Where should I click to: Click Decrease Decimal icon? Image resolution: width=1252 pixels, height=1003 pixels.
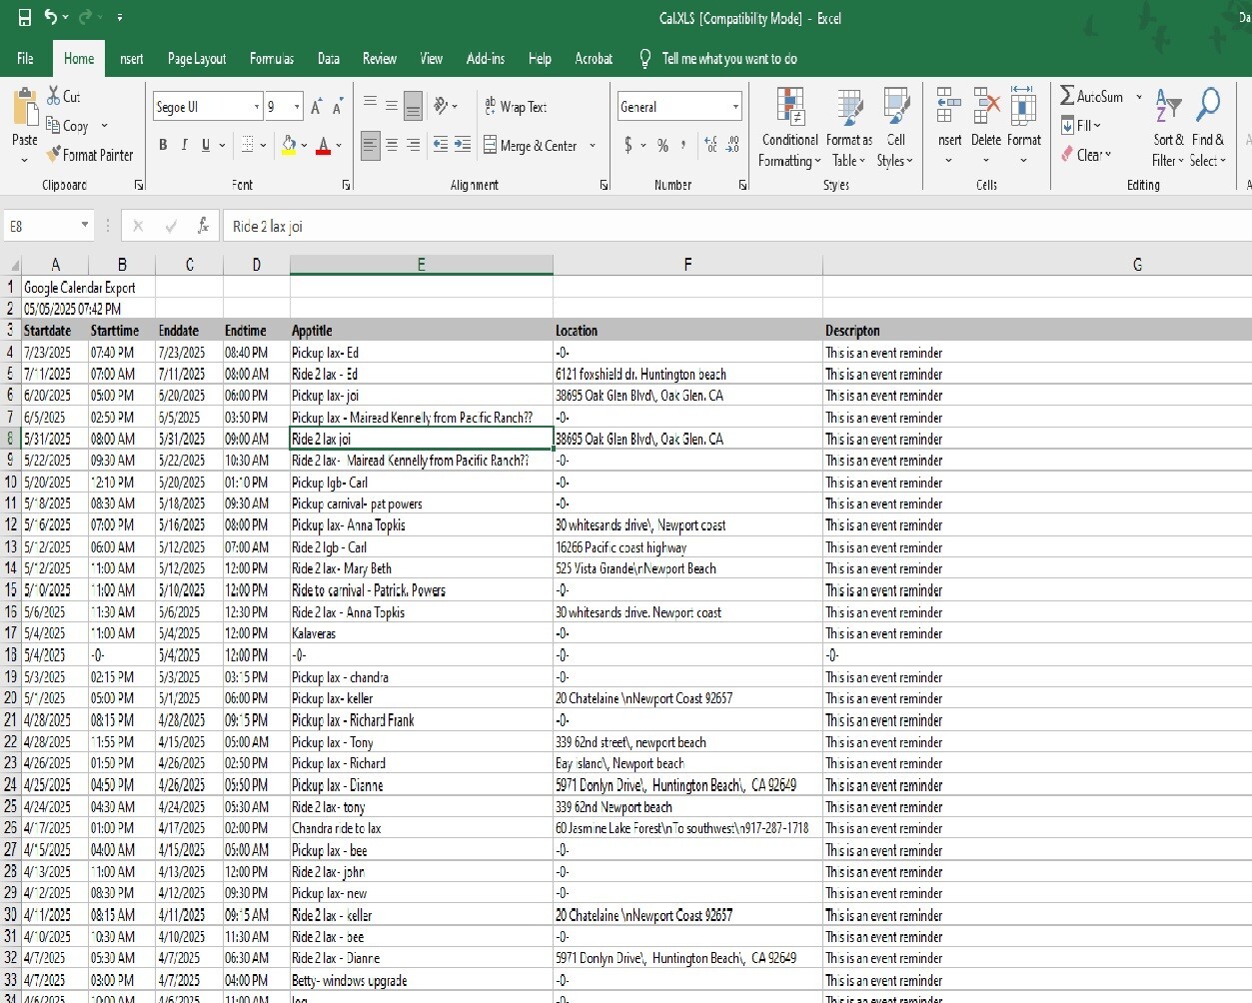(x=732, y=145)
